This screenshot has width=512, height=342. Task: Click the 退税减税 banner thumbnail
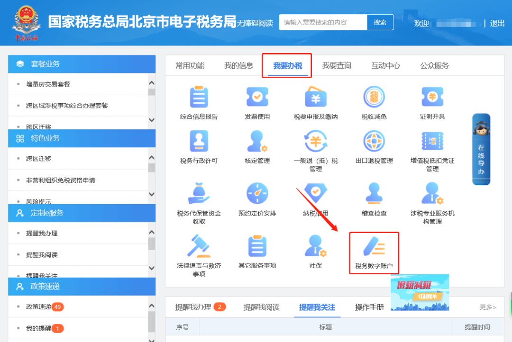tap(420, 292)
